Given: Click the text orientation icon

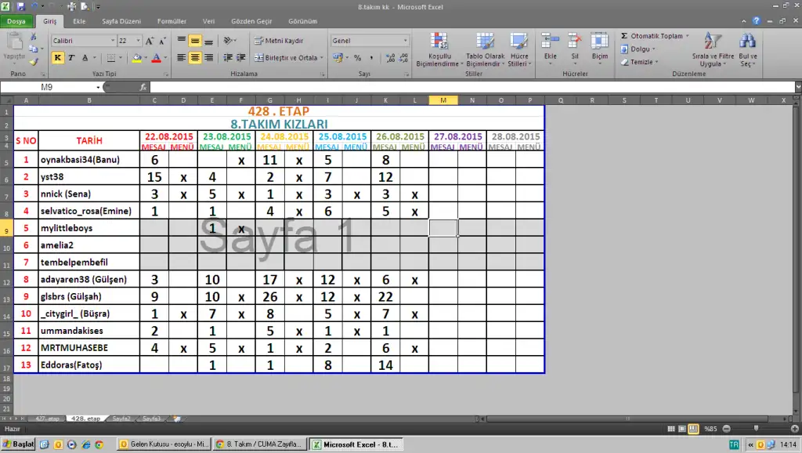Looking at the screenshot, I should pyautogui.click(x=228, y=41).
